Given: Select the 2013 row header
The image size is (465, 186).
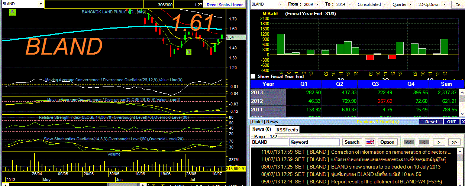Looking at the screenshot, I should 268,92.
